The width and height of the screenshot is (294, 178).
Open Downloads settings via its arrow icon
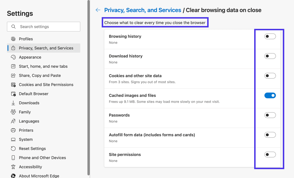pyautogui.click(x=13, y=103)
